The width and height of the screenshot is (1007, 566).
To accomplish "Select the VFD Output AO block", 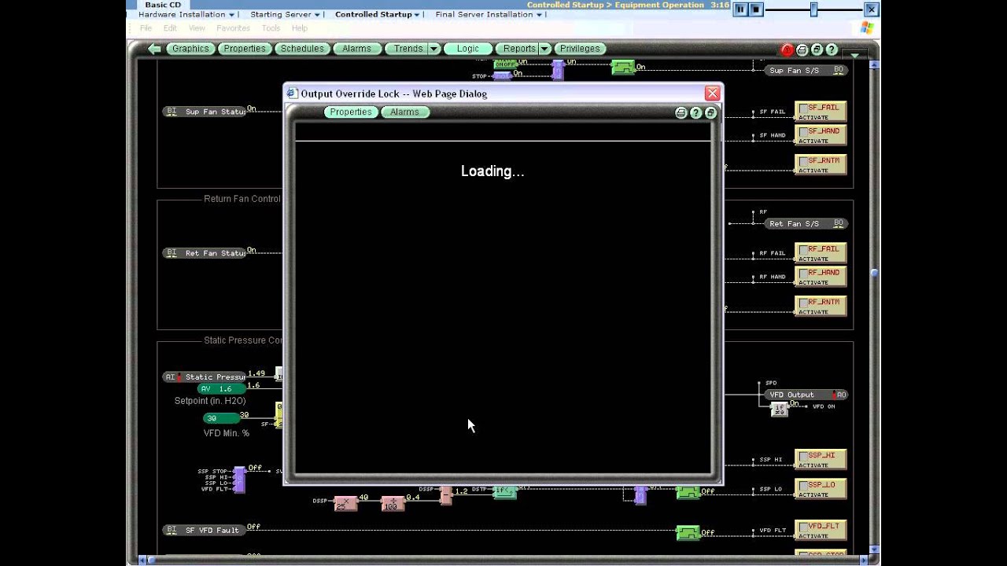I will [x=806, y=395].
